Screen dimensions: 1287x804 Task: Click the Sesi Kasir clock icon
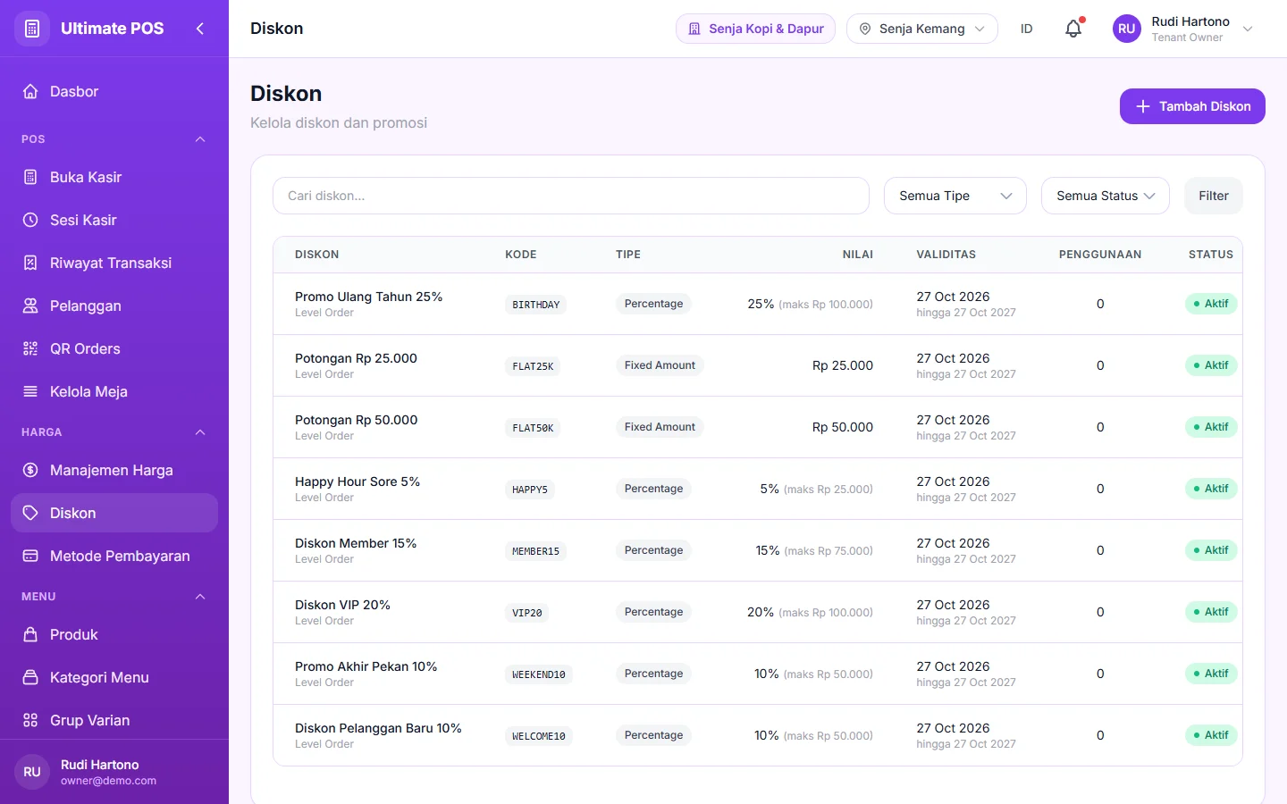(x=30, y=220)
